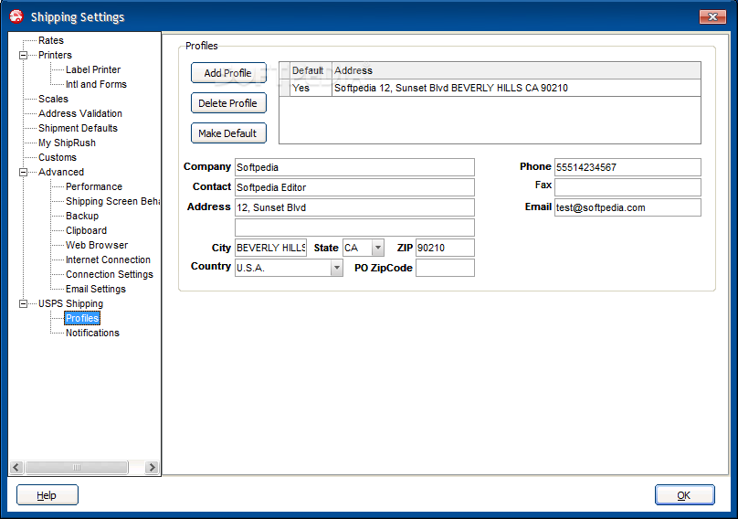The width and height of the screenshot is (738, 519).
Task: Select Scales in the tree
Action: click(x=53, y=99)
